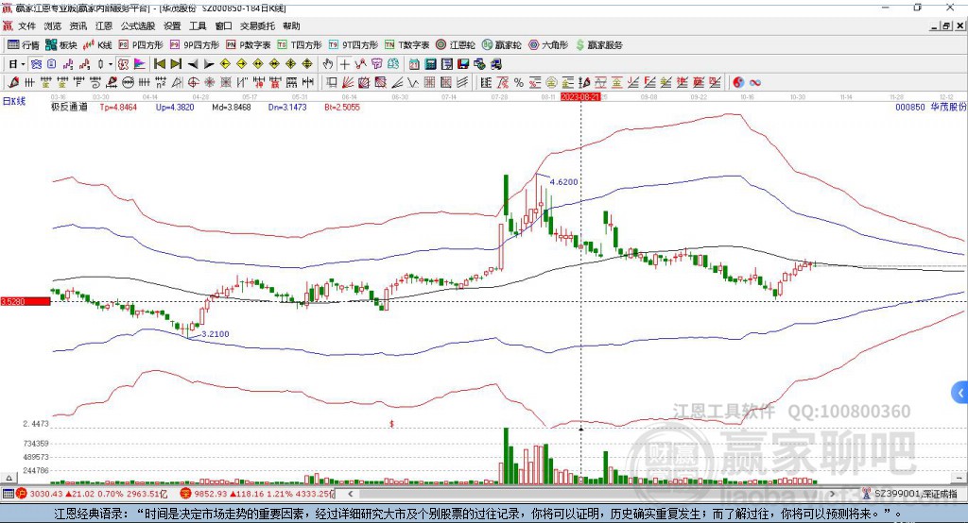Click the SZ399001 深证成指 status item
This screenshot has width=968, height=523.
(x=909, y=494)
